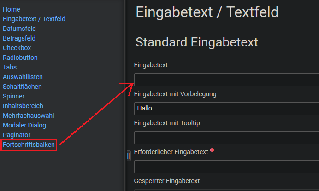Go to the Auswahllisten page
The image size is (319, 191).
coord(23,77)
